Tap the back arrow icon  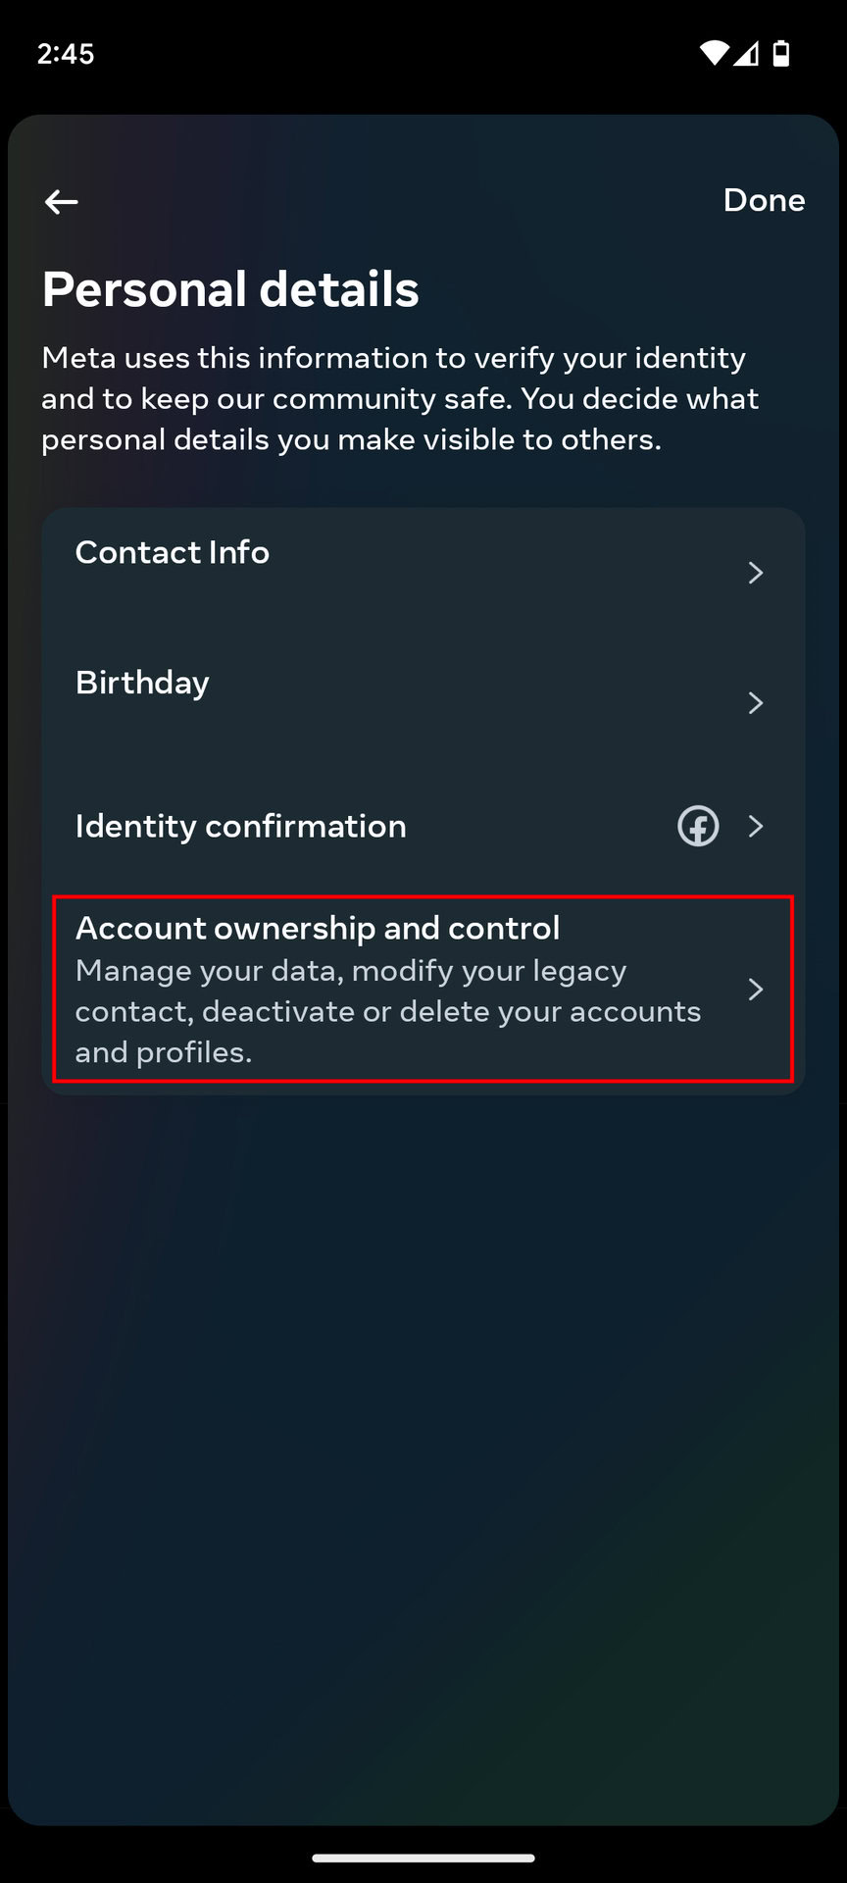tap(61, 202)
